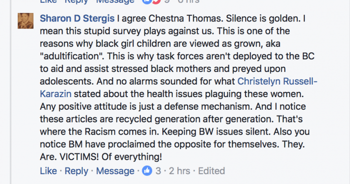
Task: Click the cut-off Message link of previous comment
Action: 115,1
